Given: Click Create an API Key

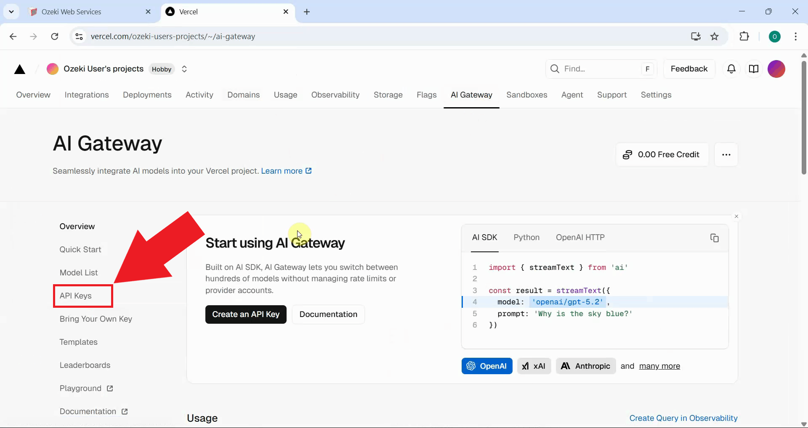Looking at the screenshot, I should point(246,314).
